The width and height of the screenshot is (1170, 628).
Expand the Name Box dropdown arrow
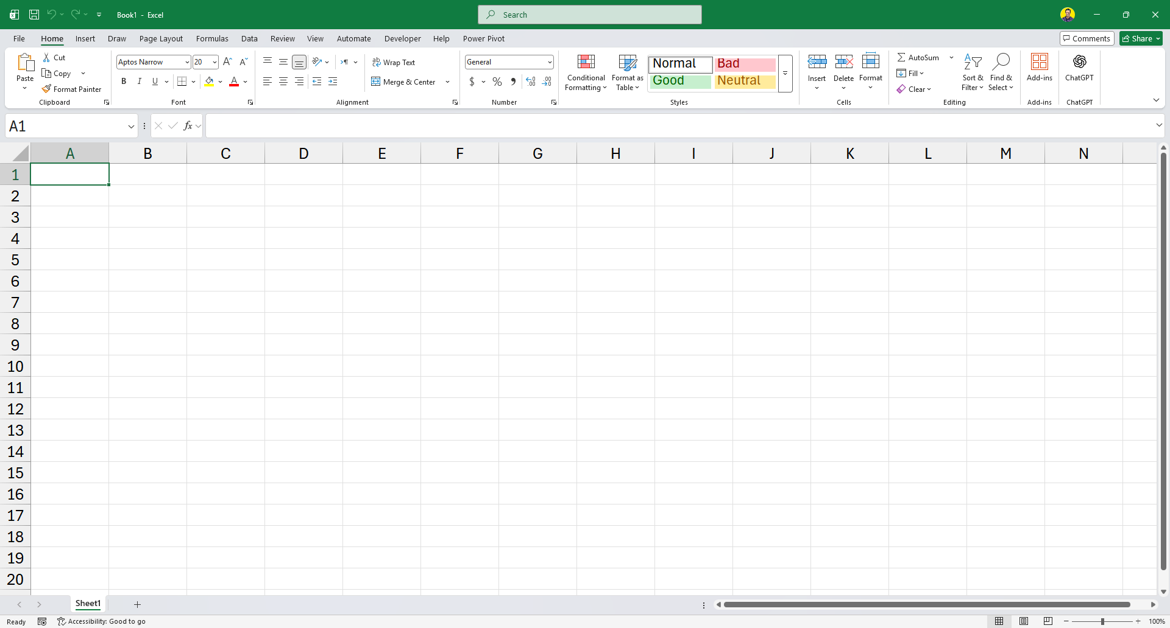point(131,127)
